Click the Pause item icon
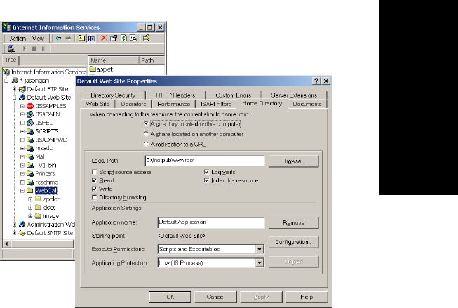Image resolution: width=458 pixels, height=308 pixels. (x=43, y=48)
